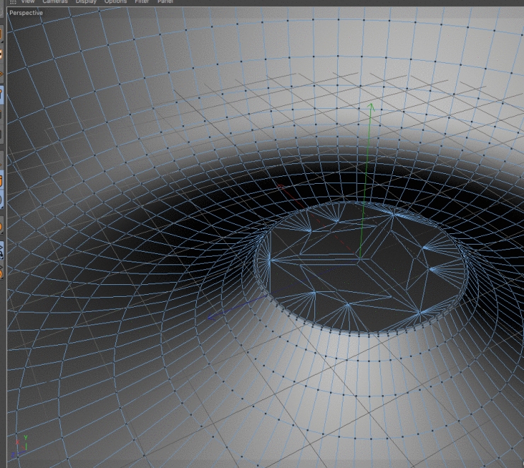Open the Options menu
Viewport: 524px width, 468px height.
(115, 2)
